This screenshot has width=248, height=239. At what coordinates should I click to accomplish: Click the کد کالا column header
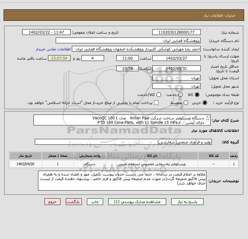[214, 156]
